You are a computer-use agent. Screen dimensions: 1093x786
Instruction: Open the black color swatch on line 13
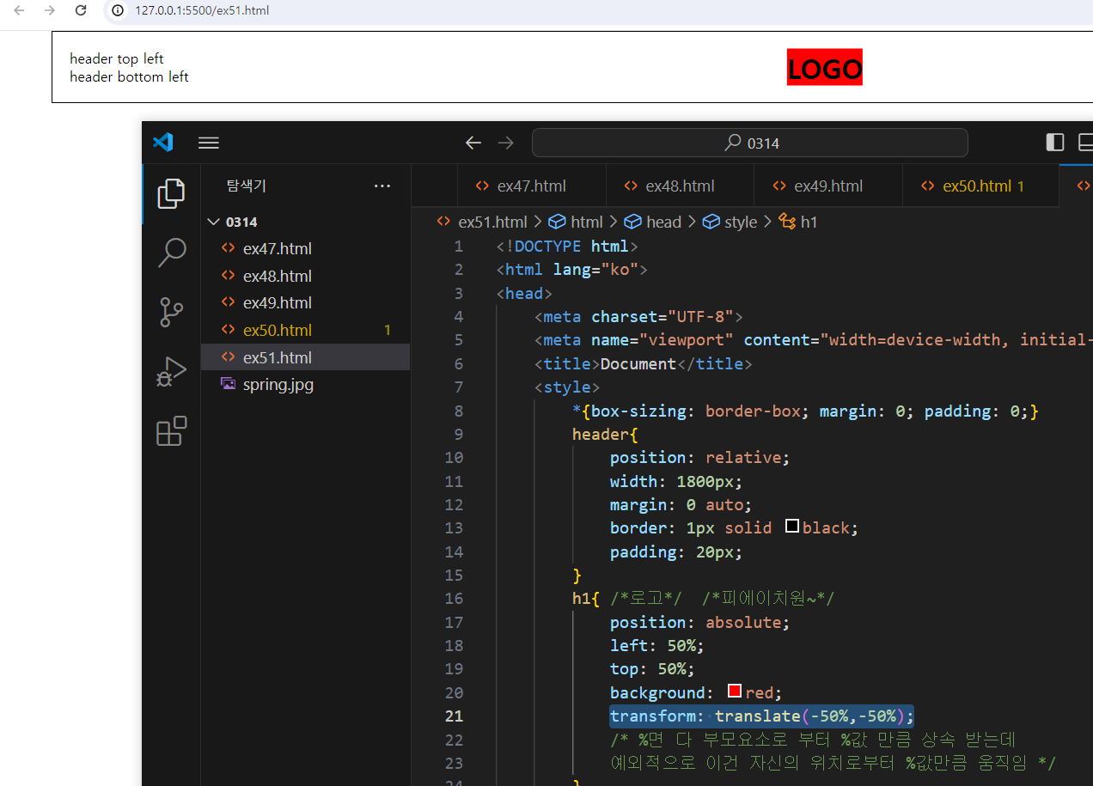click(x=792, y=526)
